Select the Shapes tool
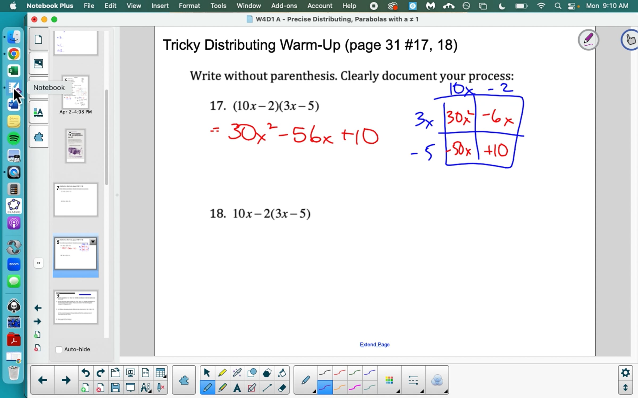Viewport: 638px width, 398px height. pos(252,373)
